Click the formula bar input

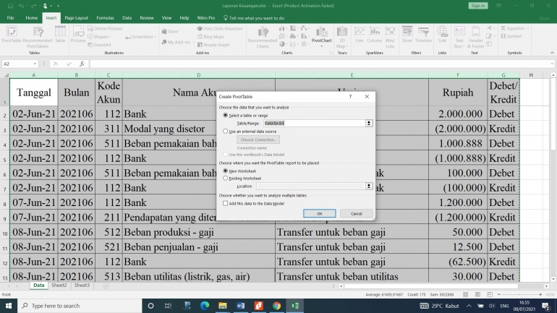[318, 64]
